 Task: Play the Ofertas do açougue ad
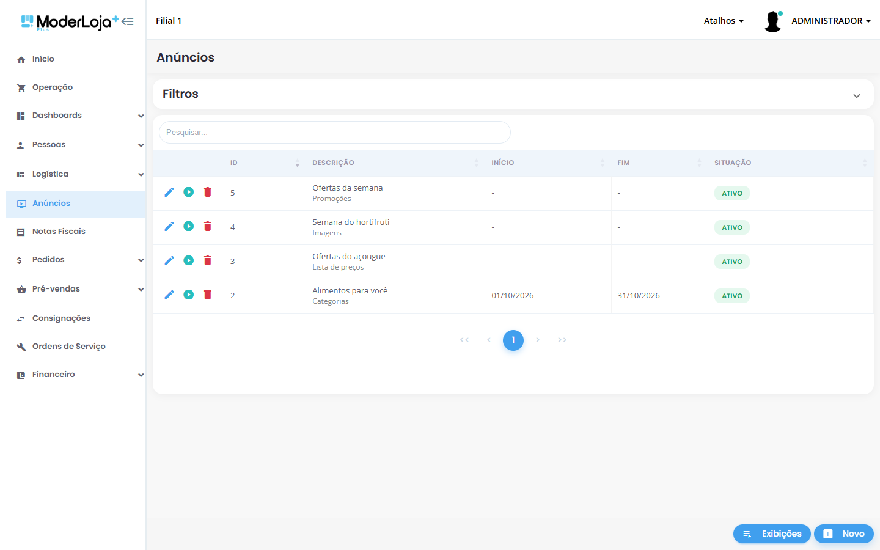189,261
